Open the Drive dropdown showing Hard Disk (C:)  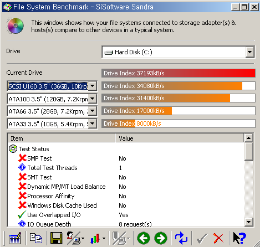tap(178, 52)
